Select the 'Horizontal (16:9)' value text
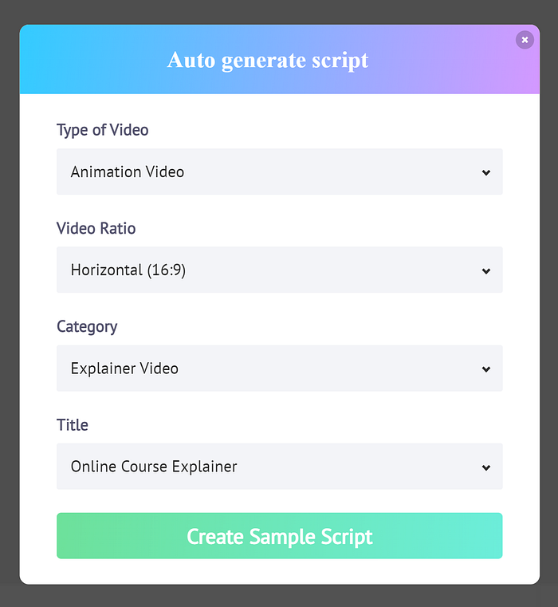Viewport: 558px width, 607px height. pyautogui.click(x=128, y=270)
